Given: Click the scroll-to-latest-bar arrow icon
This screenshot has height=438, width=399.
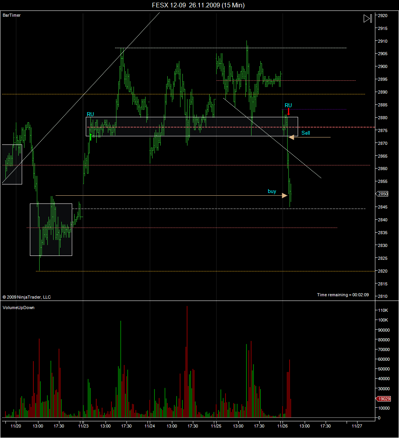Looking at the screenshot, I should (368, 19).
